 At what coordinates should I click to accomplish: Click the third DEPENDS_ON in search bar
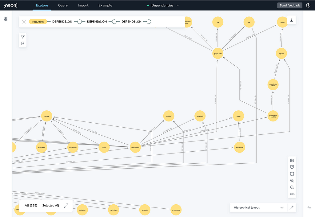coord(131,22)
